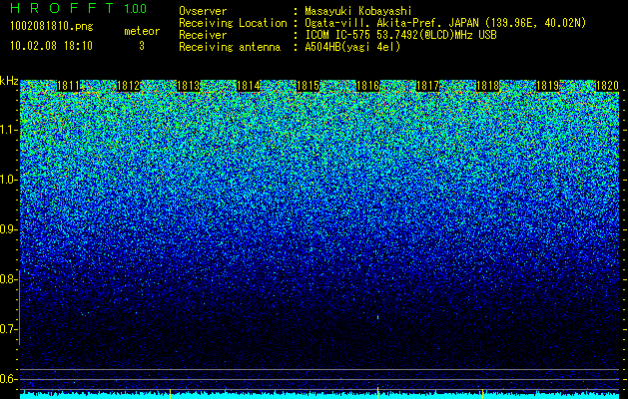Click the Receiving Location field label
Image resolution: width=628 pixels, height=399 pixels.
click(233, 23)
